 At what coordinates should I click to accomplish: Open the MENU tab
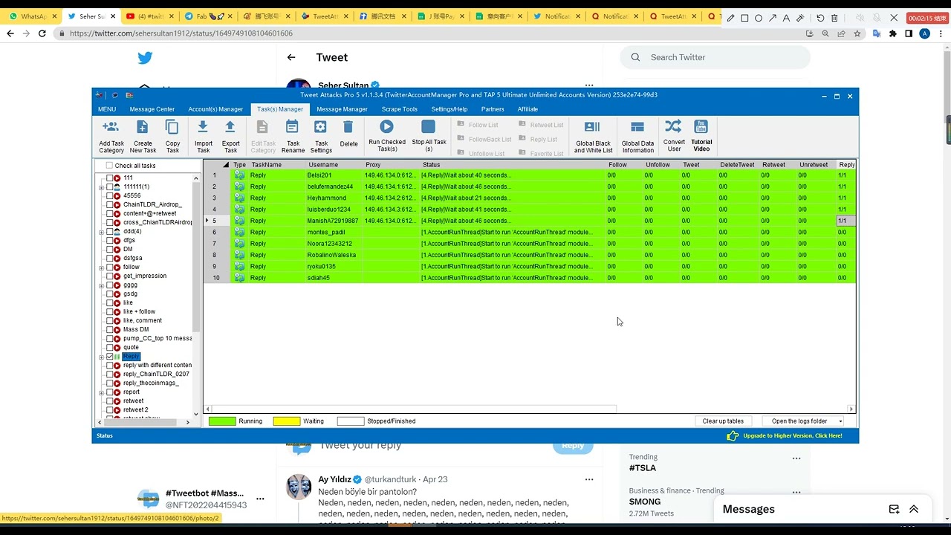107,109
